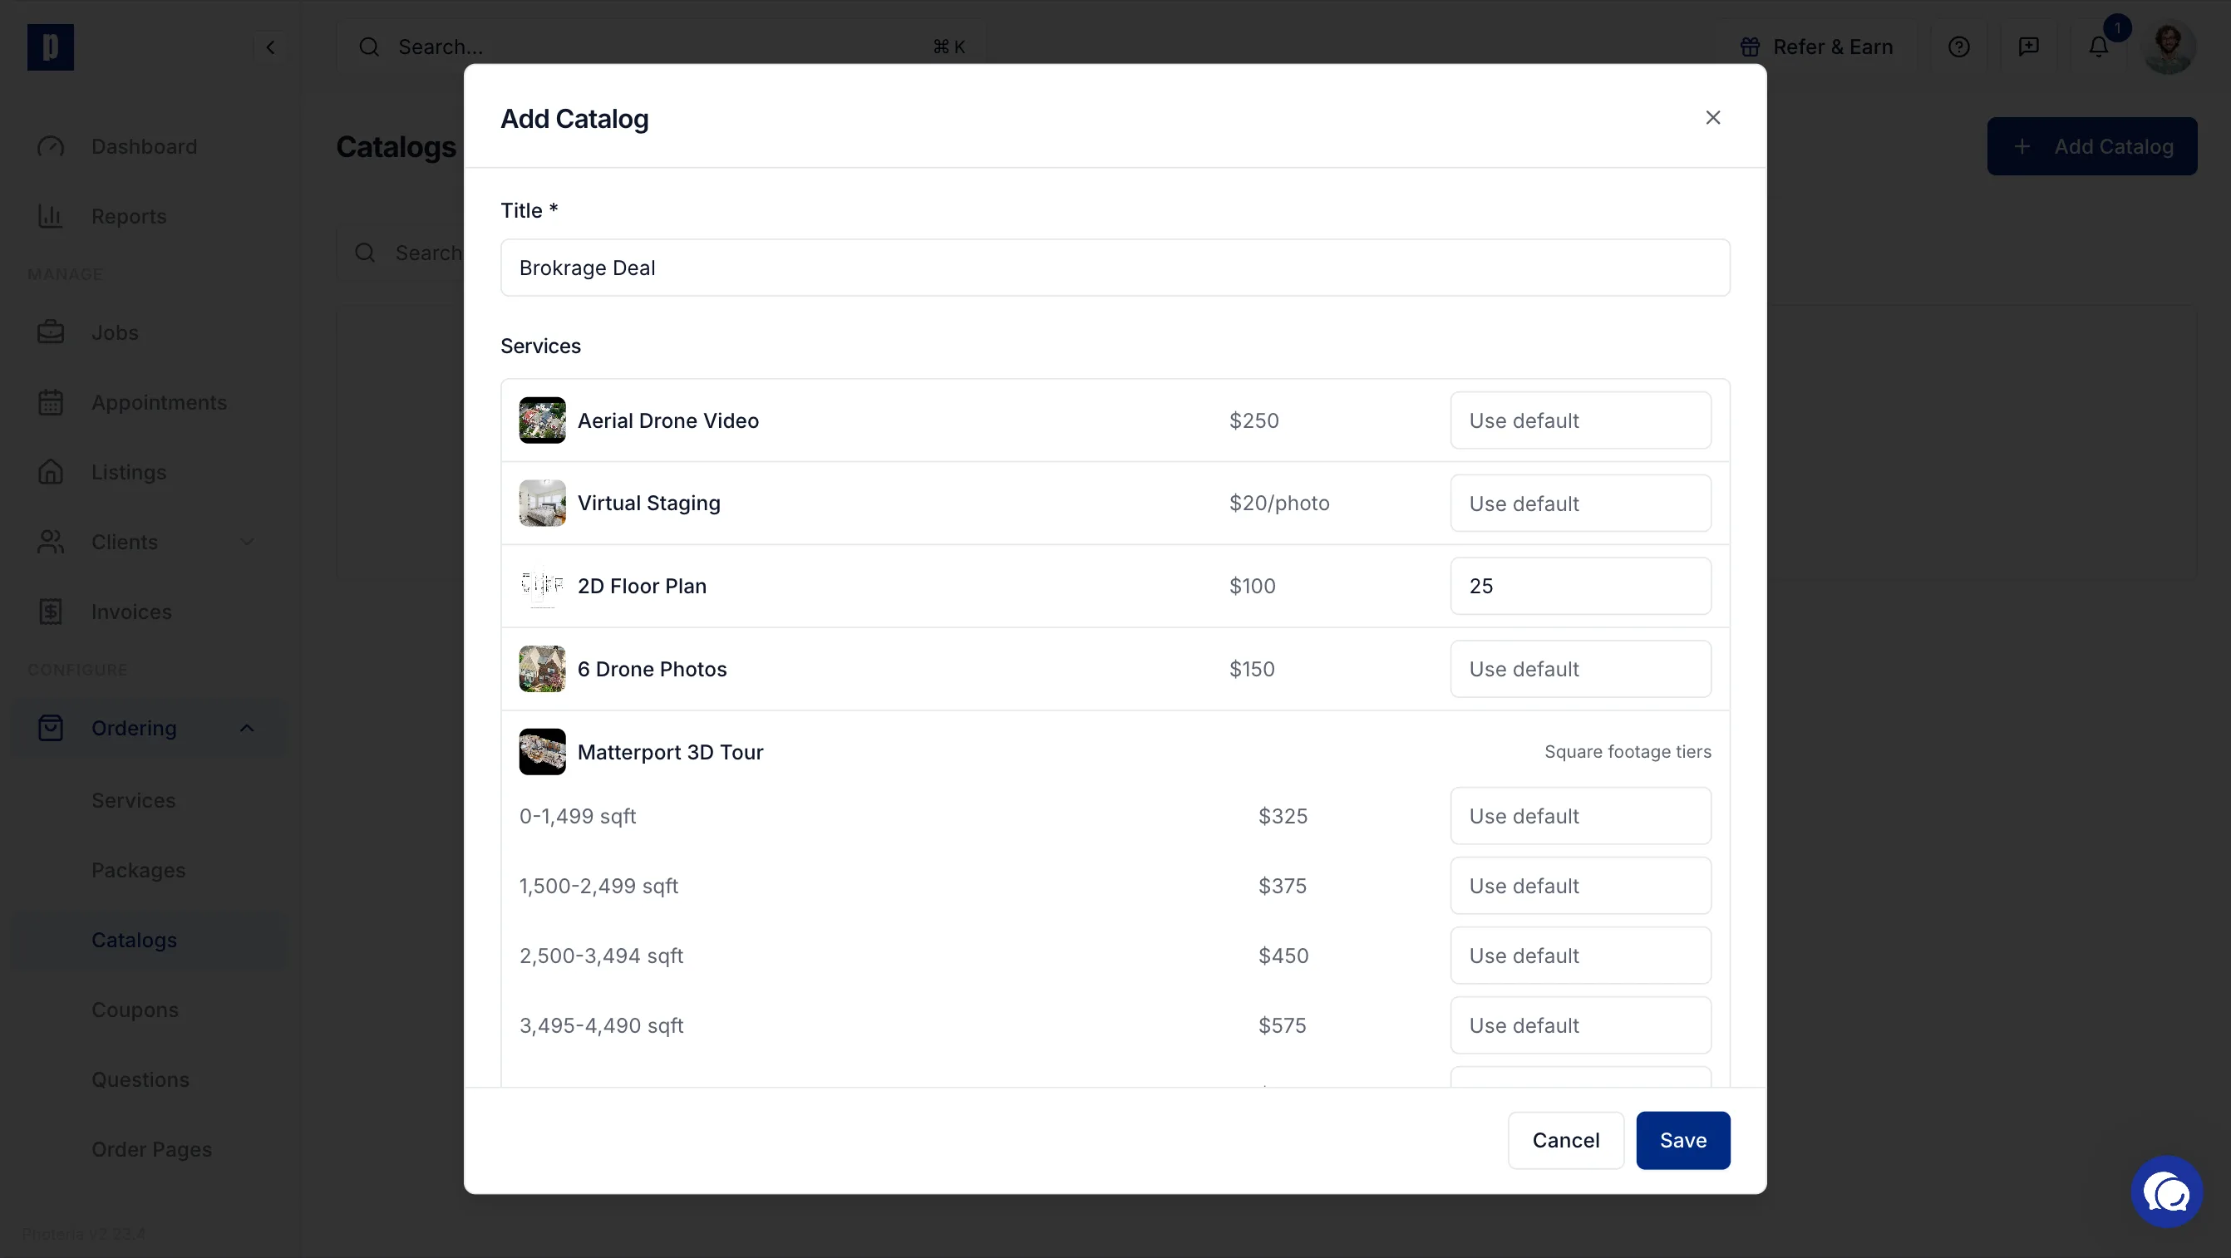Edit the 2D Floor Plan price 25

click(1579, 586)
